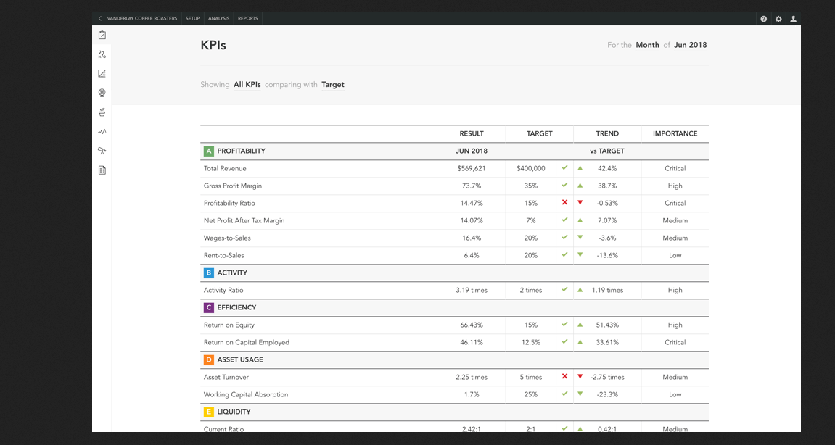Viewport: 835px width, 445px height.
Task: Change the Target comparison dropdown
Action: coord(333,85)
